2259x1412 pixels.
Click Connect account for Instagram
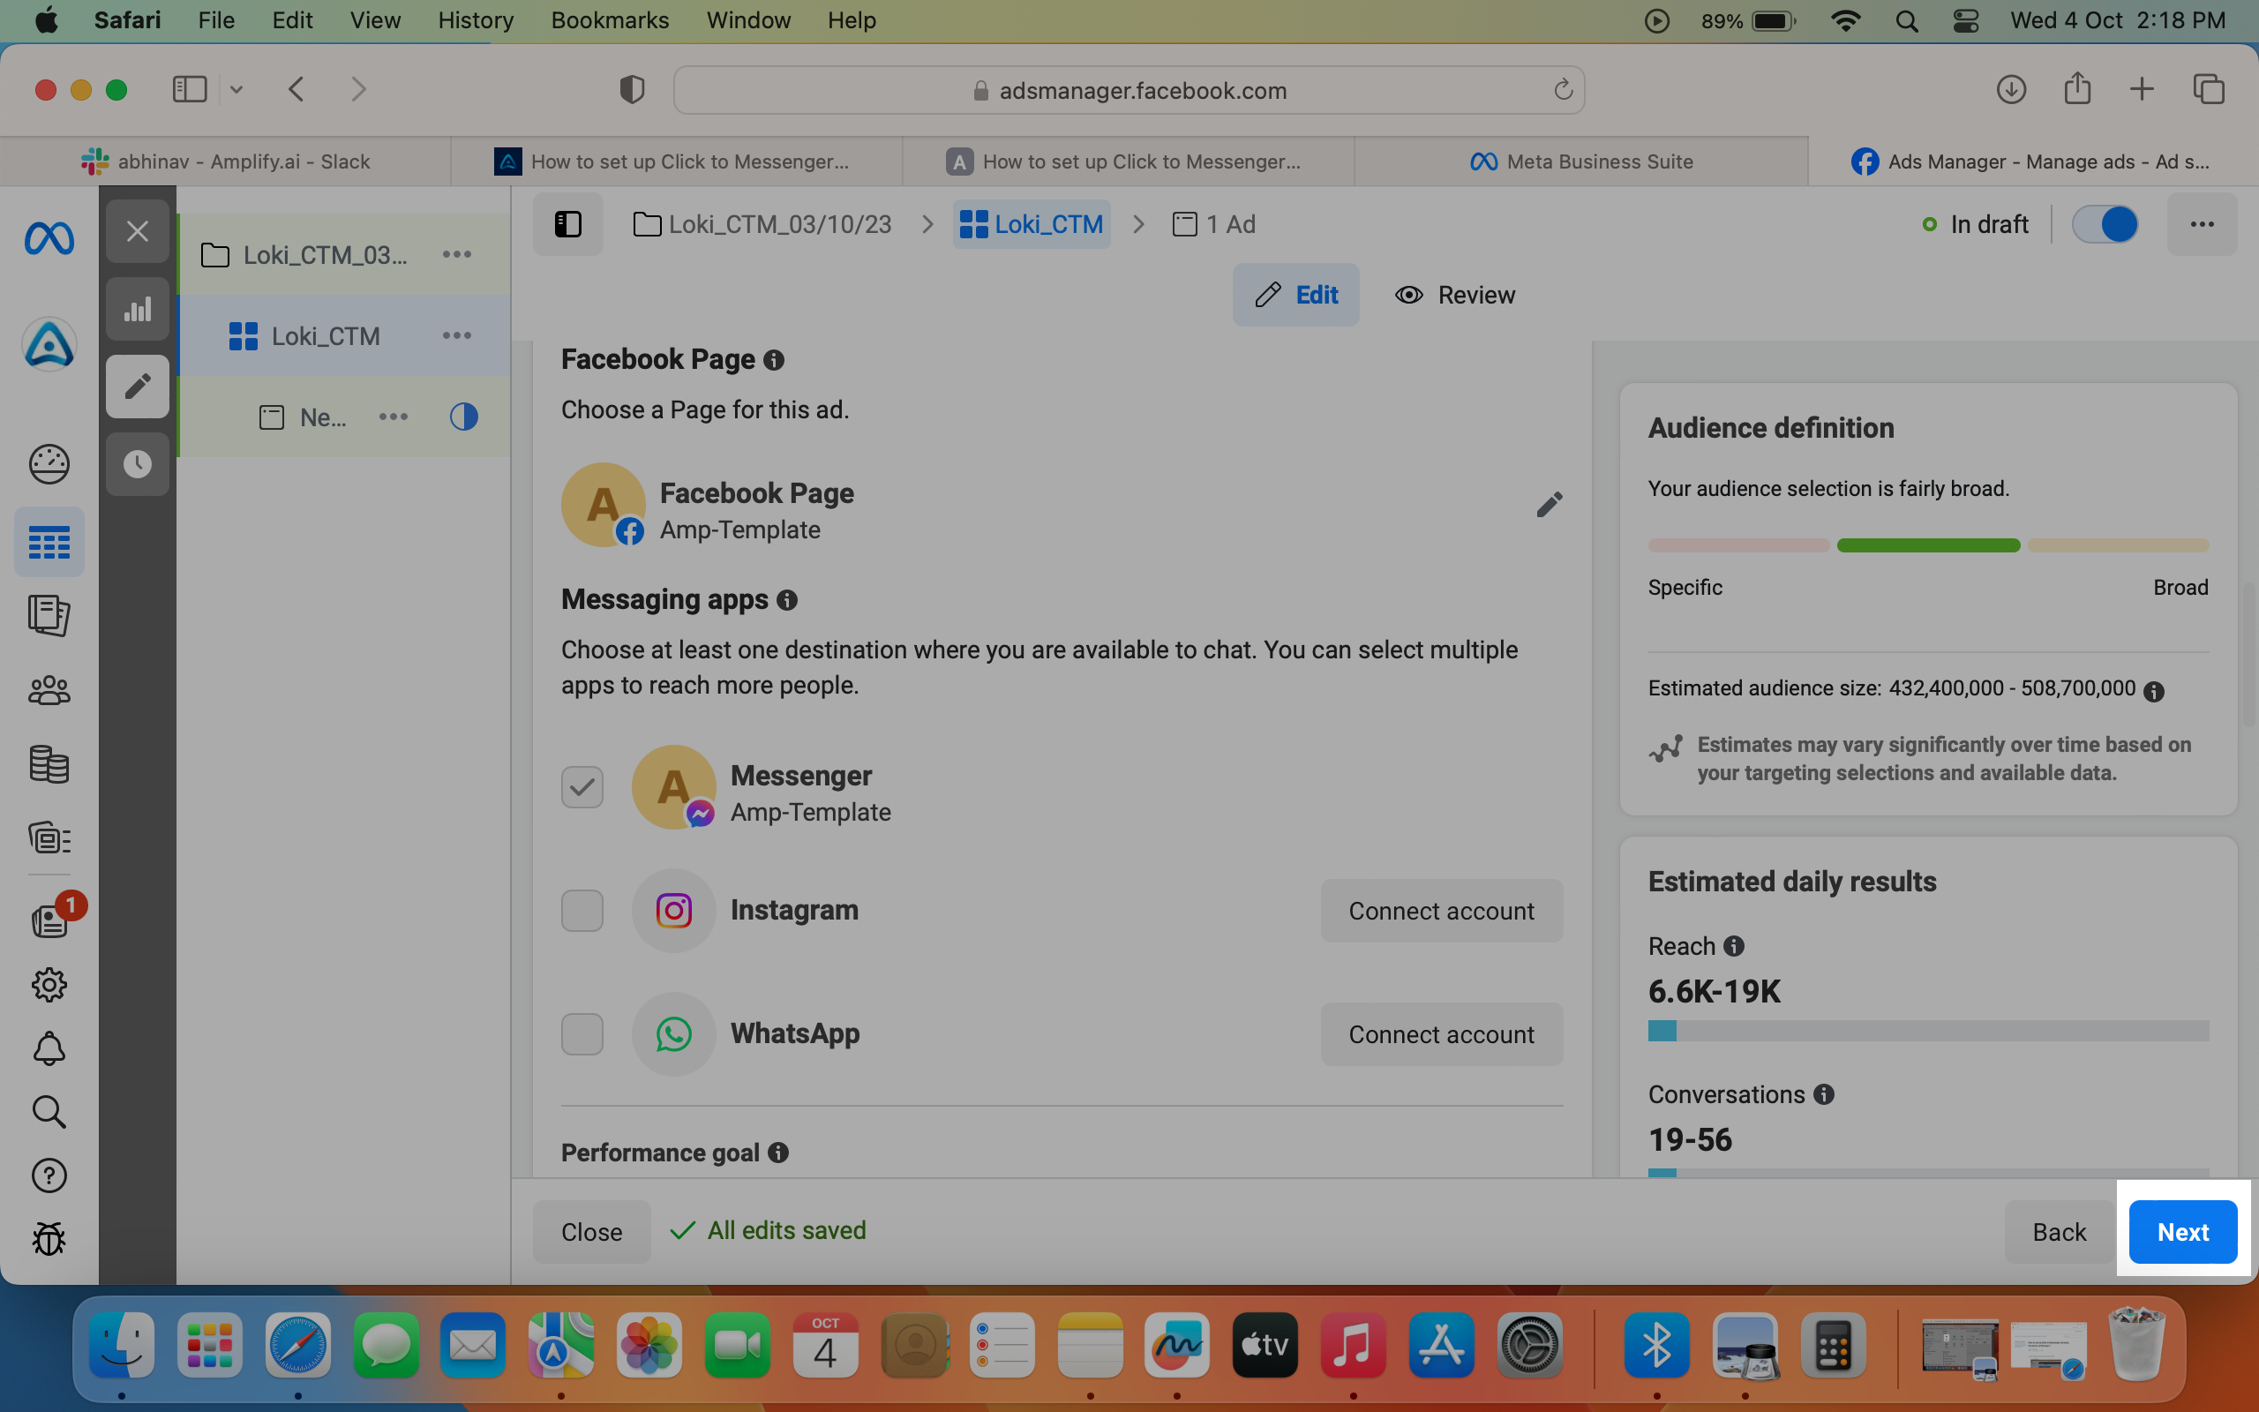(1441, 911)
